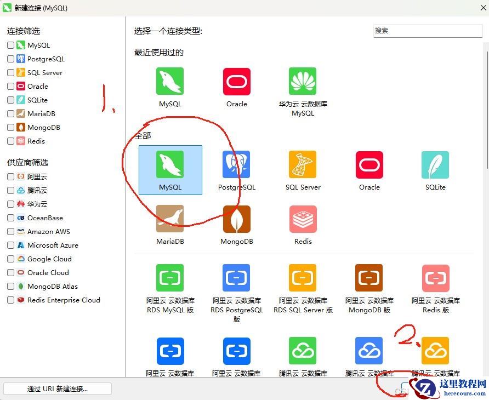Enable the Microsoft Azure vendor filter

[x=10, y=245]
